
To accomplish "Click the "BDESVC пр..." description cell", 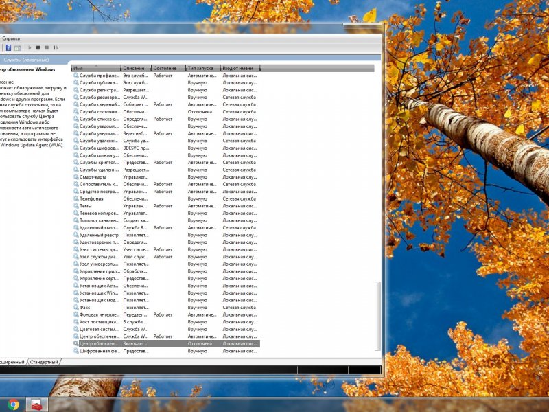I will click(136, 148).
